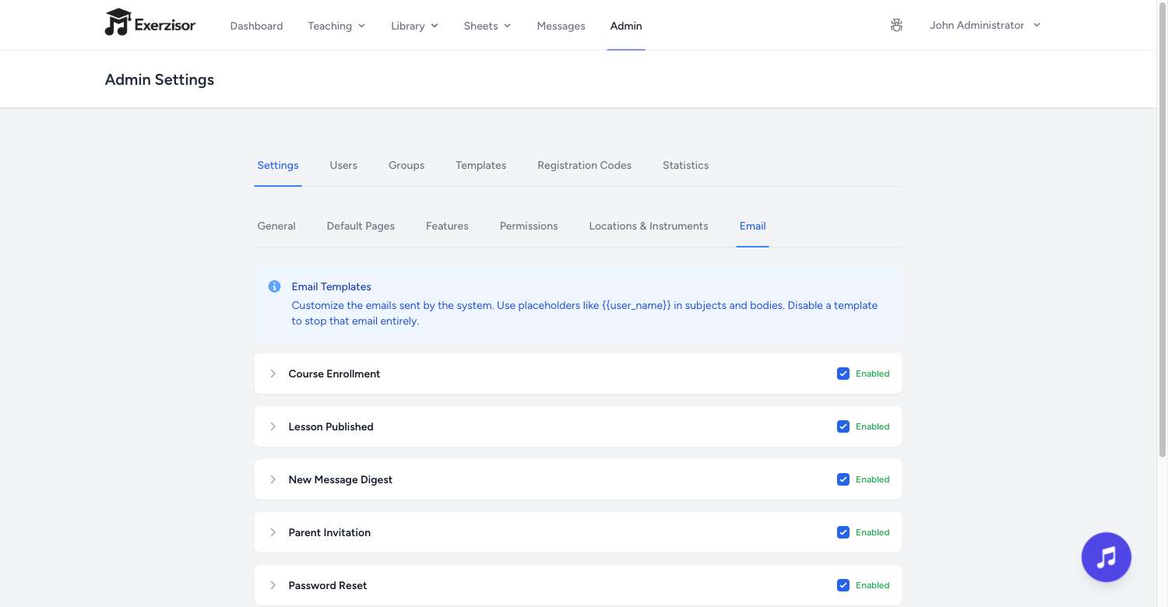
Task: Click the page vertical scrollbar
Action: tap(1163, 228)
